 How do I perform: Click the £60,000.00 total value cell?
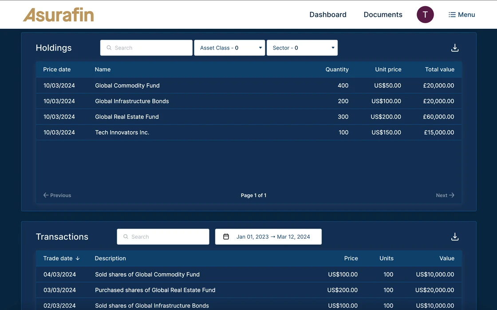click(438, 117)
